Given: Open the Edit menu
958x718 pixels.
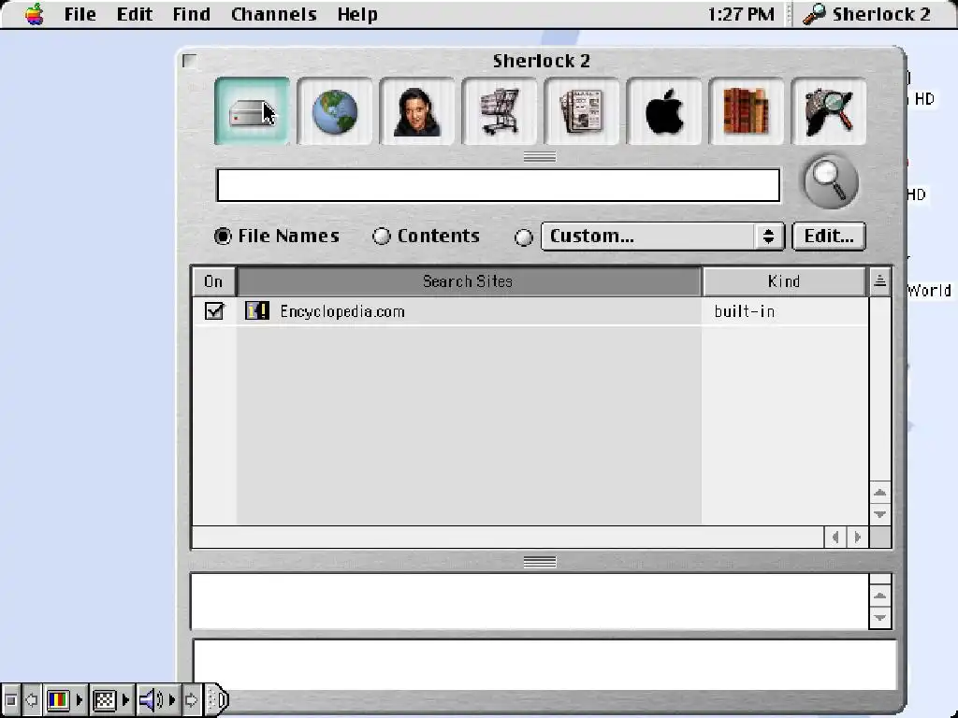Looking at the screenshot, I should click(135, 14).
